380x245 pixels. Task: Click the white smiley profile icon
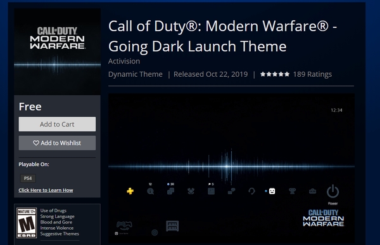(x=272, y=191)
